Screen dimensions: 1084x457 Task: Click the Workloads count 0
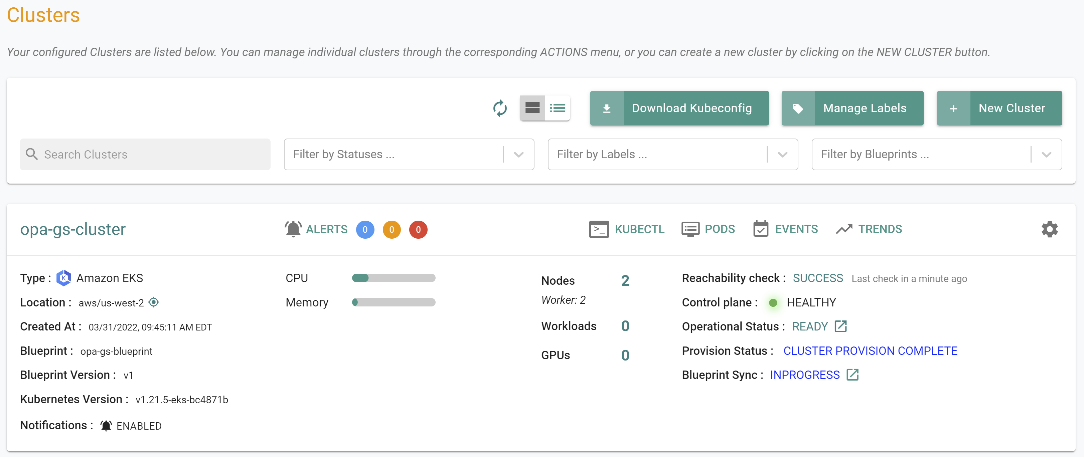(625, 326)
